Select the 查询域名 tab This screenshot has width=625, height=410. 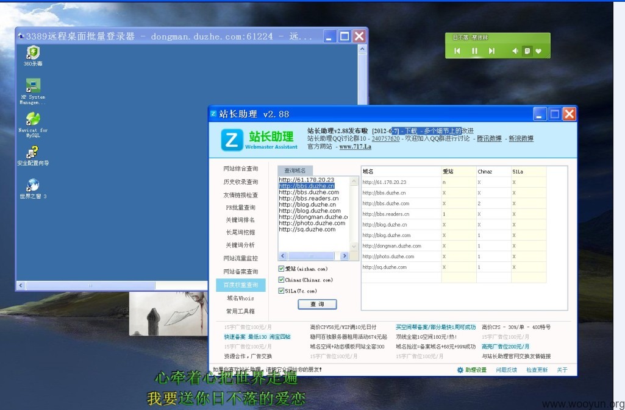(x=295, y=171)
